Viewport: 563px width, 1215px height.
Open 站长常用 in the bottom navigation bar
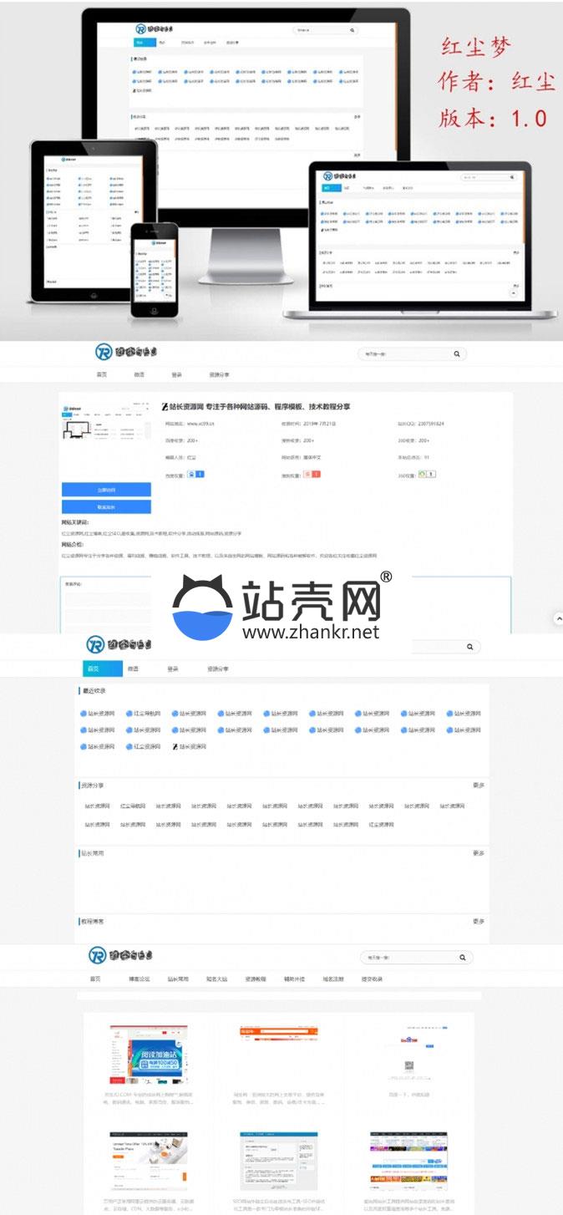[178, 979]
